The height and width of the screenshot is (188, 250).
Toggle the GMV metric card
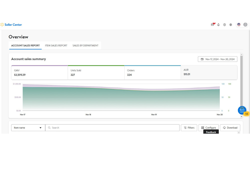click(39, 73)
